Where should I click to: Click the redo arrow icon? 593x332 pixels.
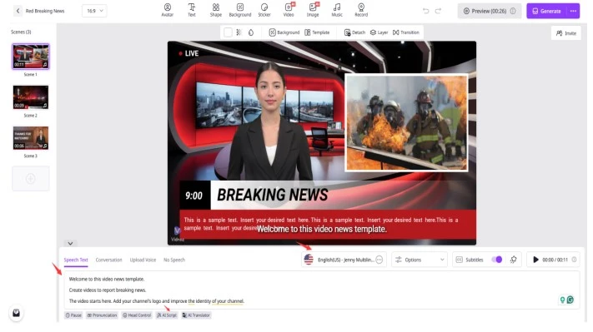pyautogui.click(x=438, y=11)
